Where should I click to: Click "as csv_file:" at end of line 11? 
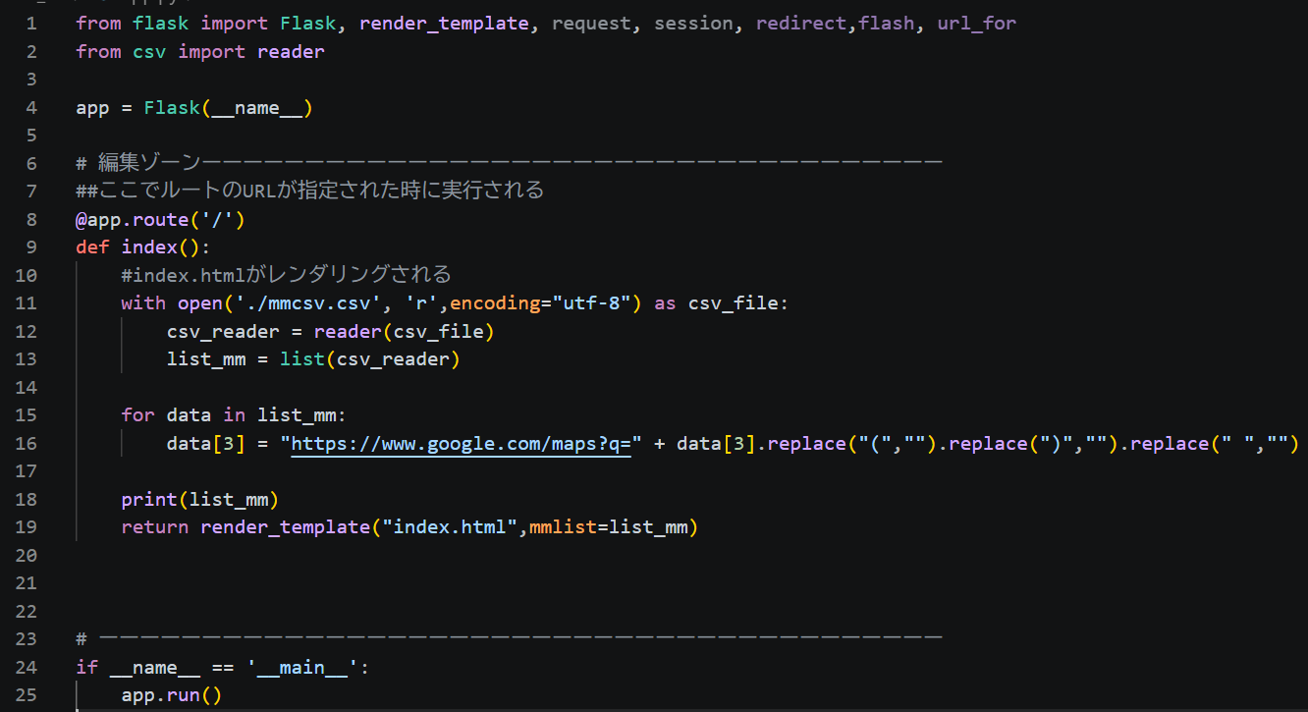[722, 302]
